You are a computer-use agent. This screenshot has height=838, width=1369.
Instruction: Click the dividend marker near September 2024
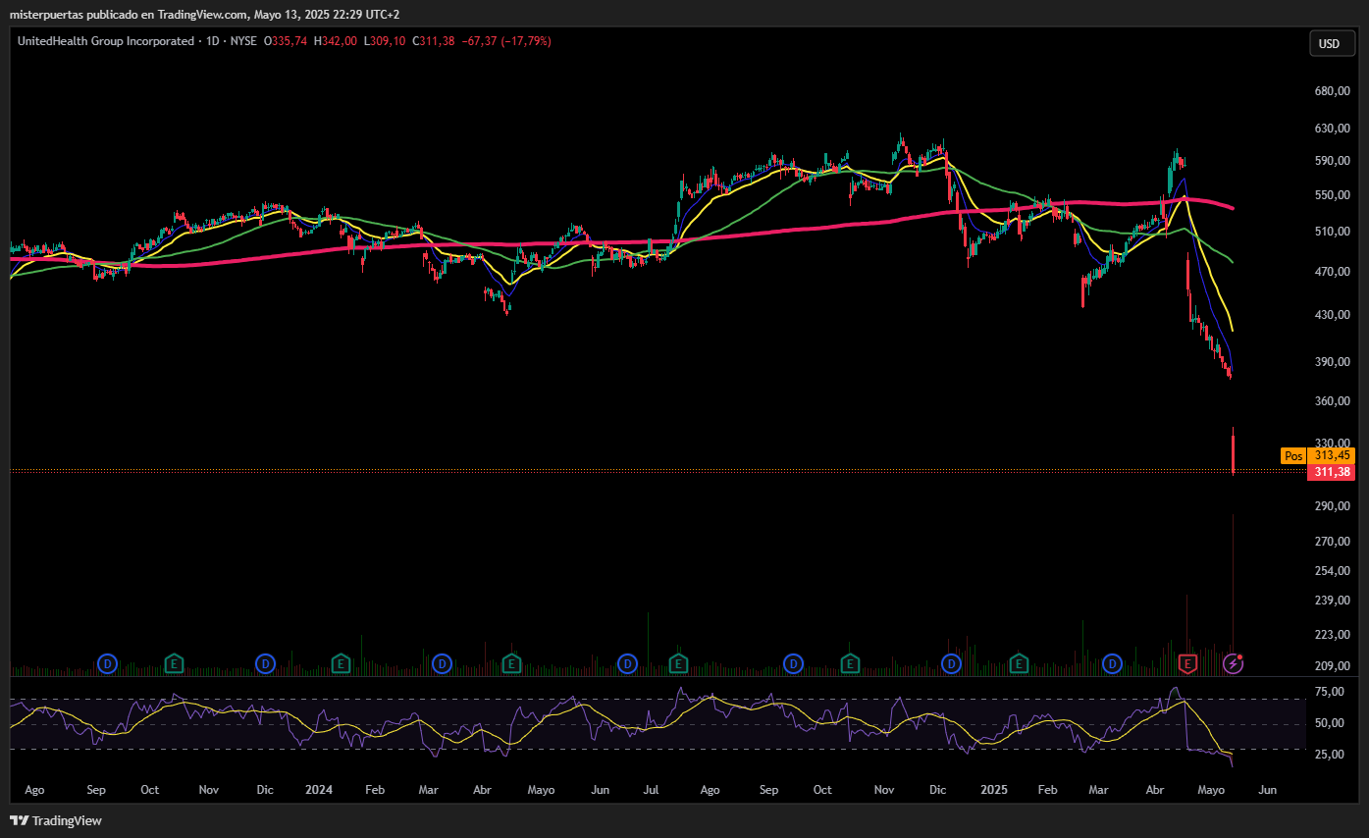(792, 664)
